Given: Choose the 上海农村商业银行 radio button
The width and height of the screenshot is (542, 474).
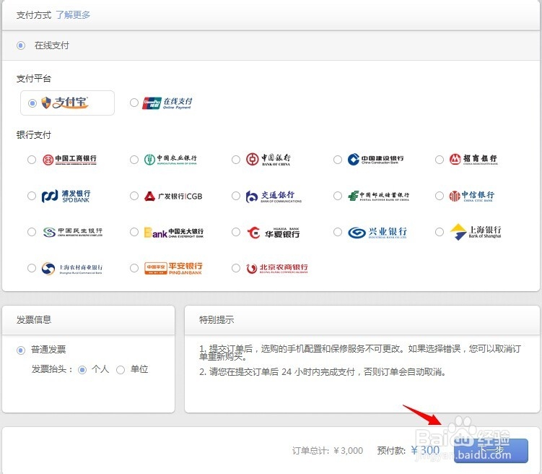Looking at the screenshot, I should point(32,268).
